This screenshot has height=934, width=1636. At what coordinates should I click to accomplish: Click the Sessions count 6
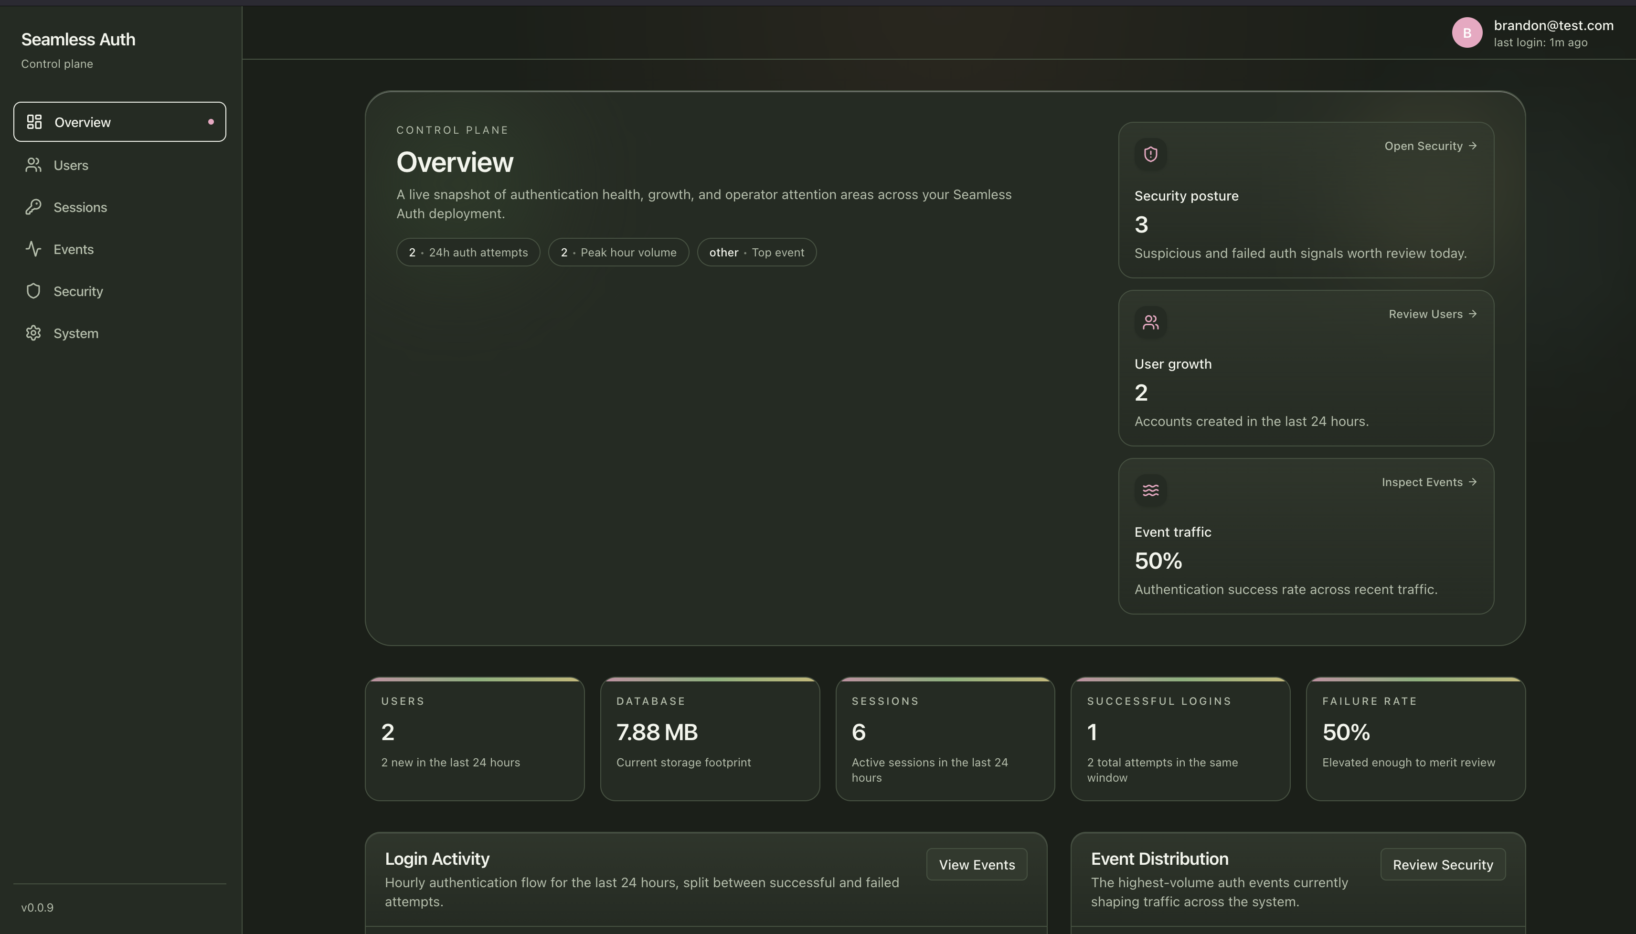click(859, 732)
